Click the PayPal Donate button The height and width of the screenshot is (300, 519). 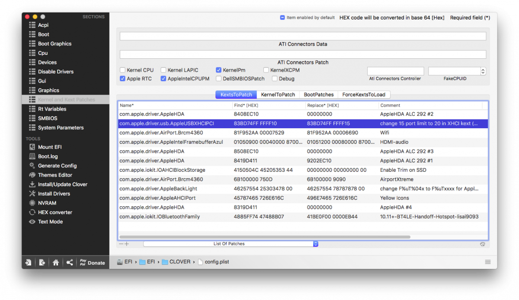click(92, 262)
